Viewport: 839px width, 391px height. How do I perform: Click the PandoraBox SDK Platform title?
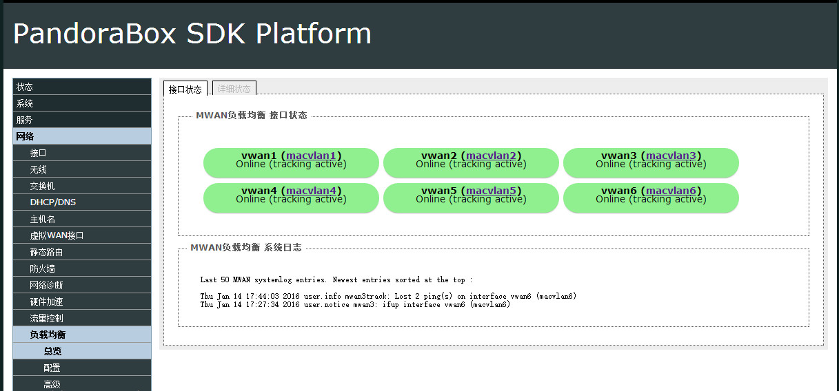192,34
